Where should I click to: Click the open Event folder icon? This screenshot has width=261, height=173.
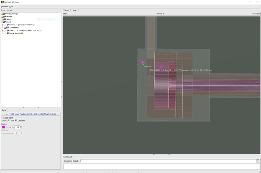3,22
